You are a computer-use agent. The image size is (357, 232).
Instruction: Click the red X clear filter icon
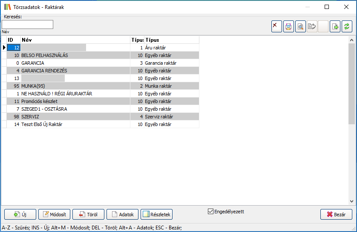[276, 26]
